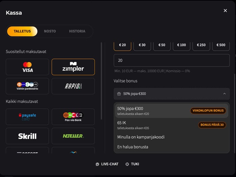This screenshot has height=177, width=236.
Task: Select Skrill as payment method
Action: tap(27, 136)
